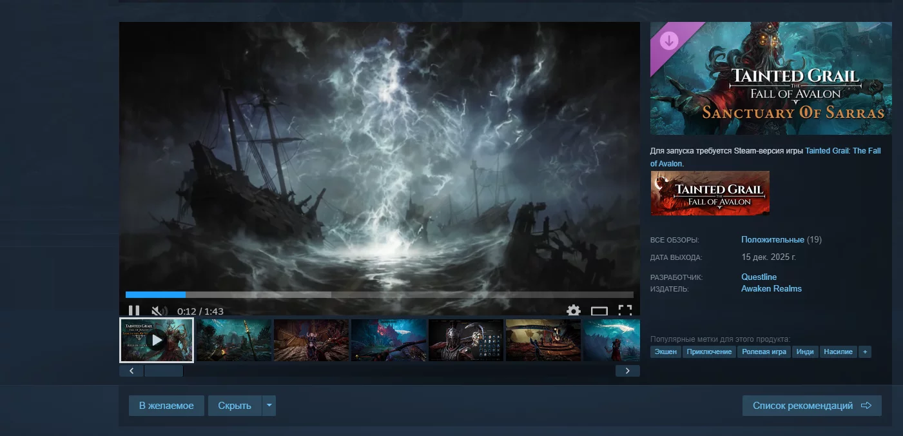Unmute the trailer audio
This screenshot has width=903, height=436.
pos(159,311)
